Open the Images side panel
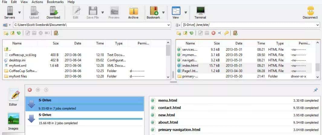The image size is (322, 135). pos(14,121)
